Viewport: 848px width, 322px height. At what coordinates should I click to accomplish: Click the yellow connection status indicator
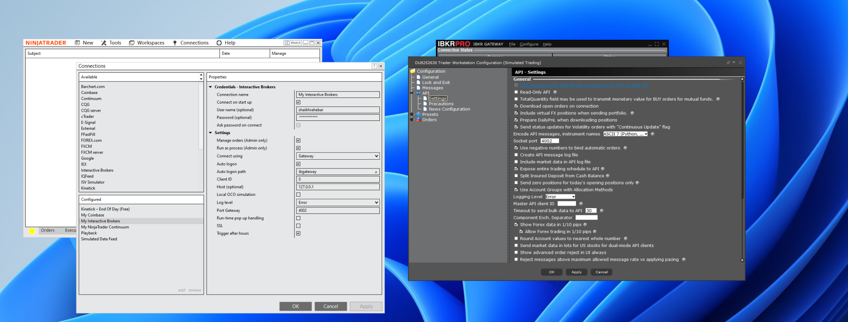(x=32, y=231)
